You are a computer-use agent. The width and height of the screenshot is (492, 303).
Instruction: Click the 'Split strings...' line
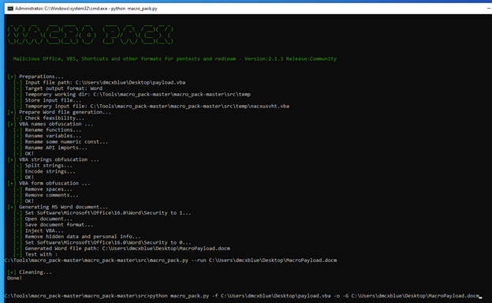(43, 166)
